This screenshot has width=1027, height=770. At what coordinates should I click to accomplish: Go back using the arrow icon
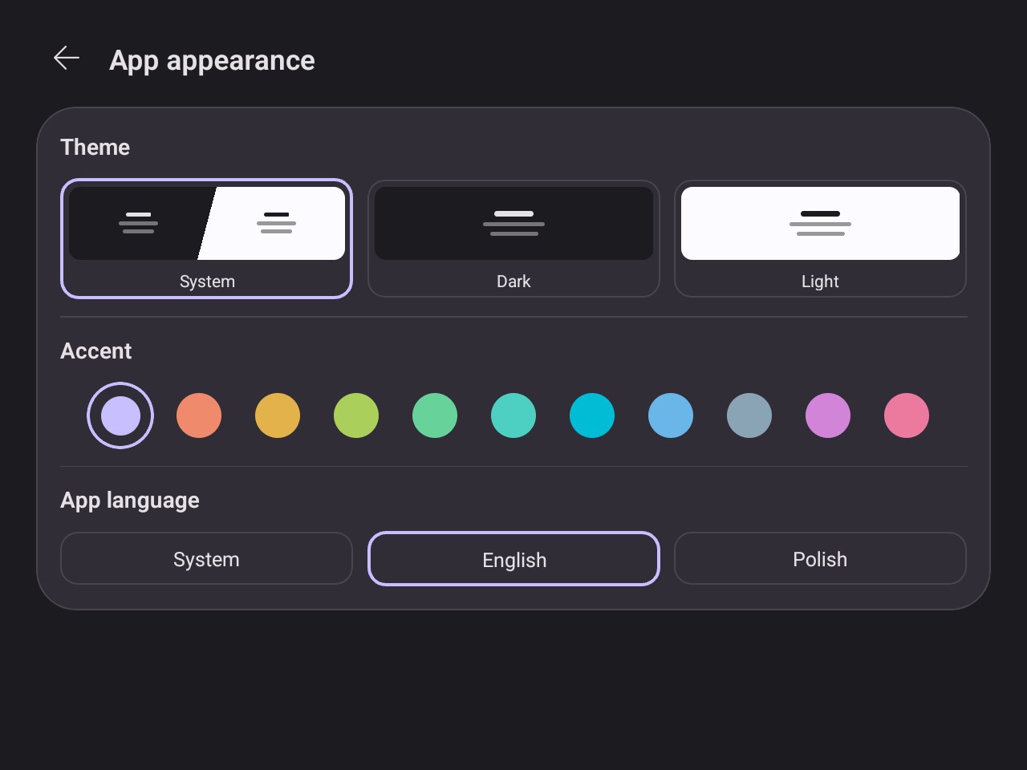pyautogui.click(x=67, y=58)
